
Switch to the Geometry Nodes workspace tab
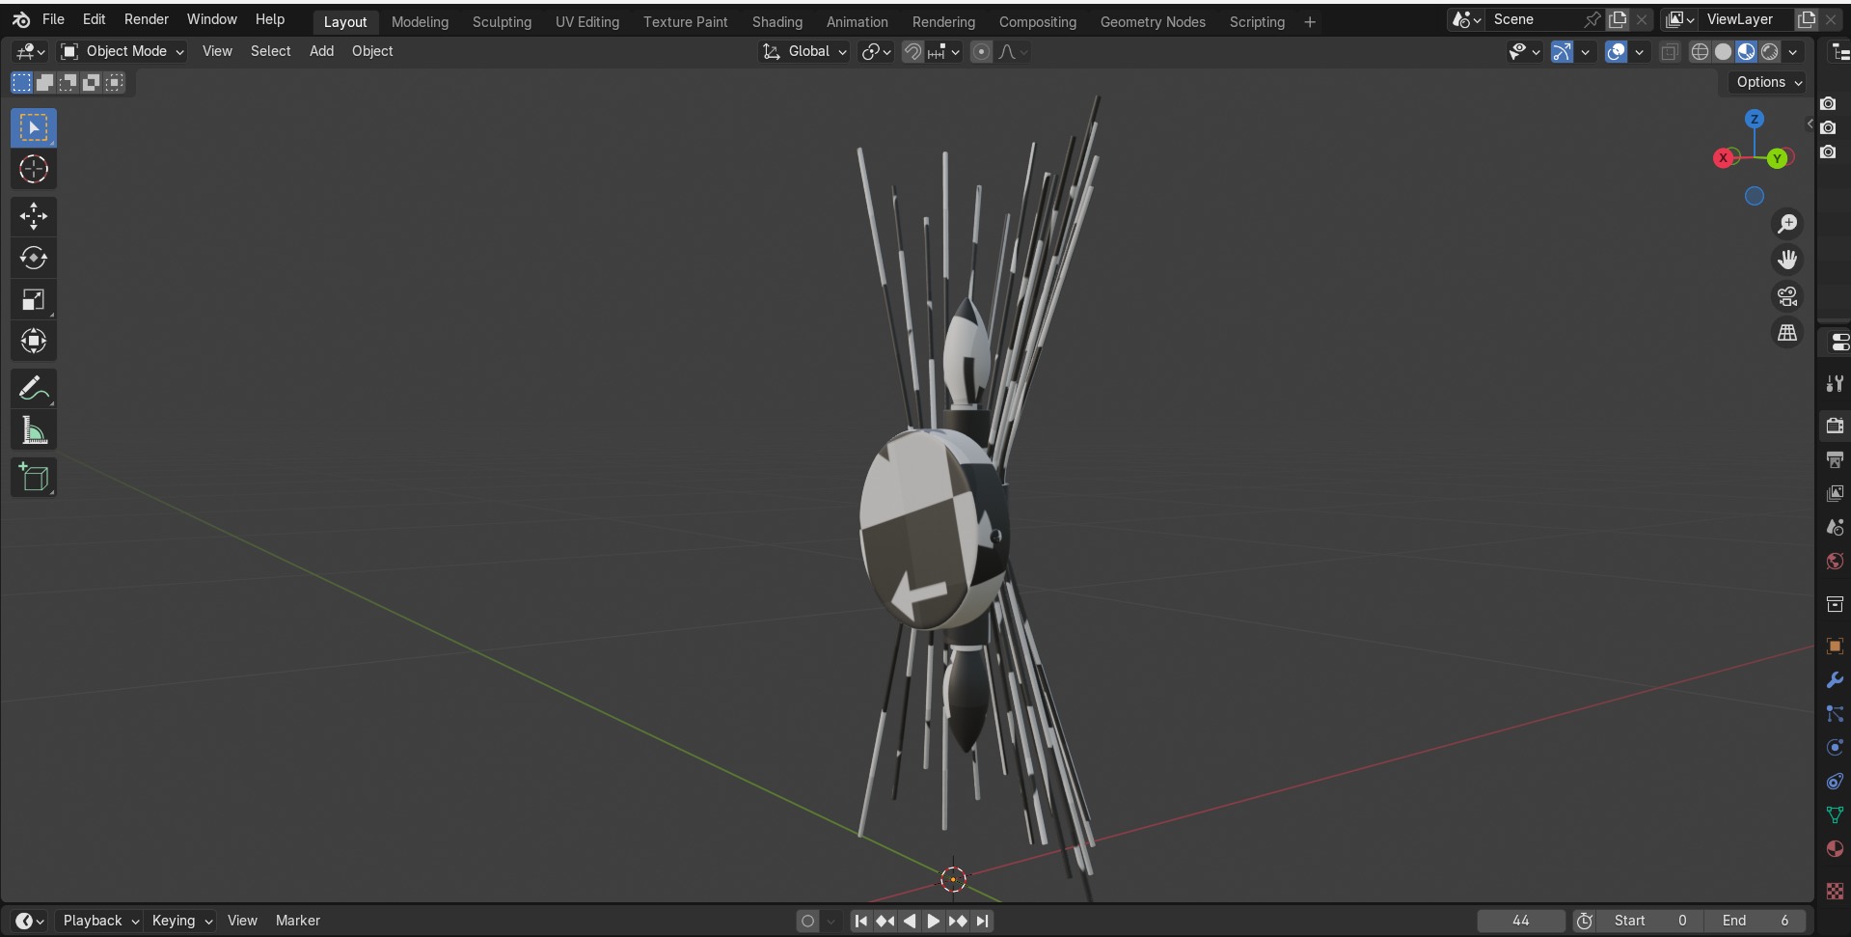point(1153,21)
